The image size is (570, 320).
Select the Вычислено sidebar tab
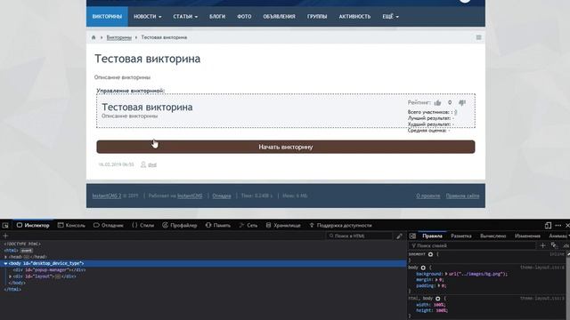point(493,236)
